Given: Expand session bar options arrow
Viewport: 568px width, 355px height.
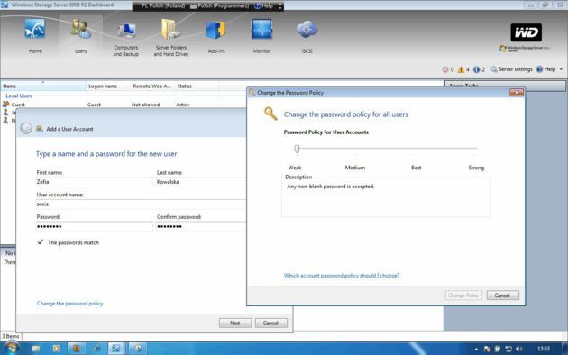Looking at the screenshot, I should point(280,6).
